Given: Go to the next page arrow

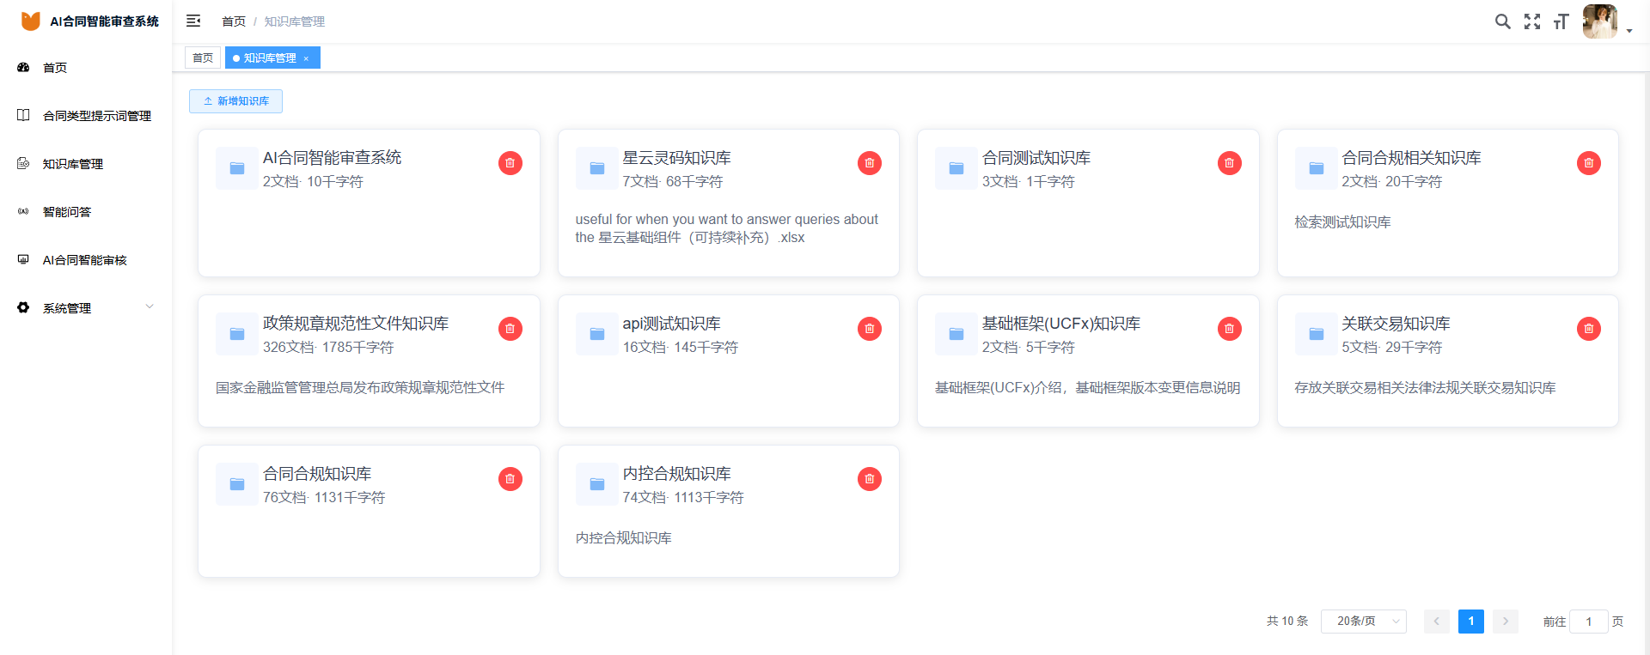Looking at the screenshot, I should 1506,621.
